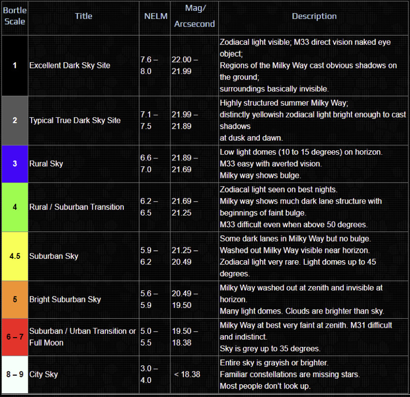410x397 pixels.
Task: Click description 'Milky Way washed out at zenith'
Action: [x=302, y=299]
